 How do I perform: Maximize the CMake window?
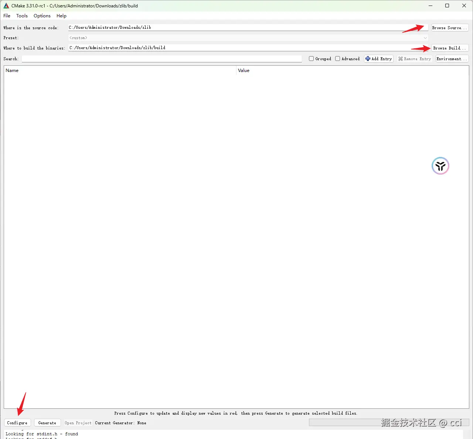point(447,6)
